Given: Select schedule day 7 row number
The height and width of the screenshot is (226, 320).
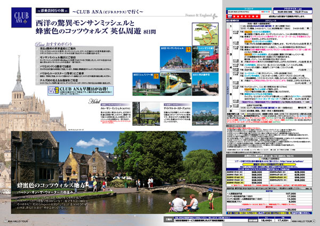Looking at the screenshot, I should tap(230, 107).
